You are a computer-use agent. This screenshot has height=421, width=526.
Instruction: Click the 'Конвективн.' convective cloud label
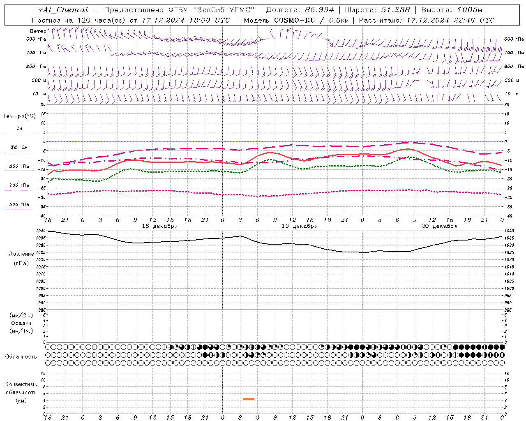[21, 384]
